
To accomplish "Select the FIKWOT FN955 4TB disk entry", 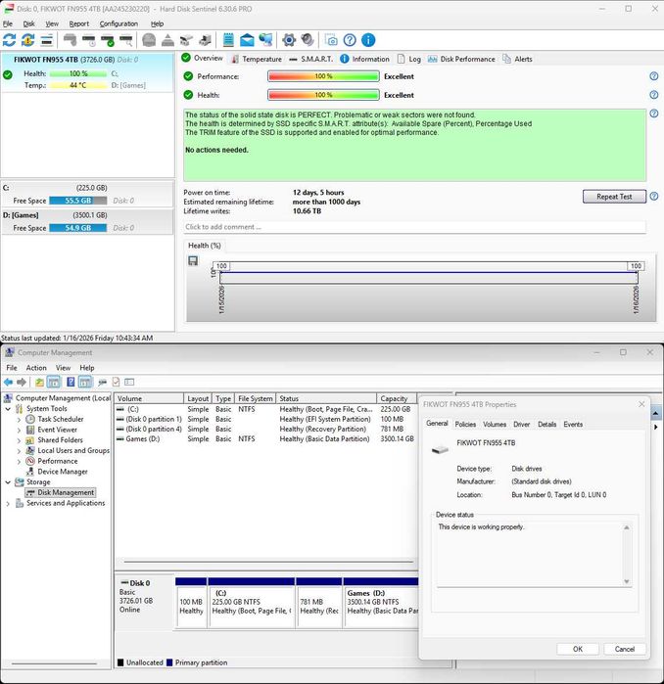I will (x=87, y=72).
